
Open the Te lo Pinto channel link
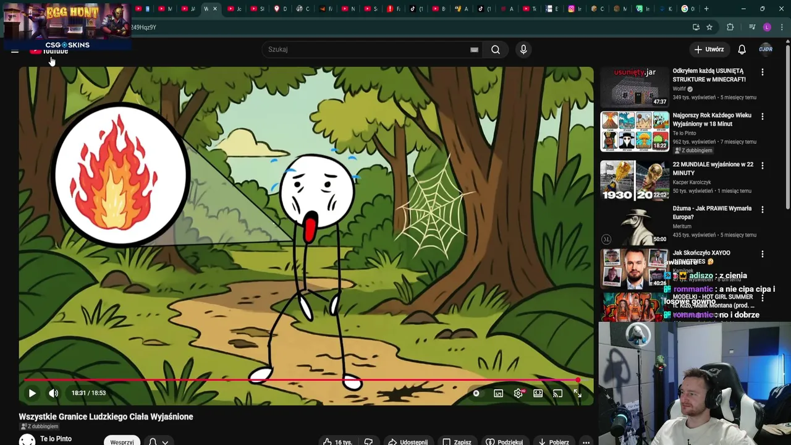point(56,439)
